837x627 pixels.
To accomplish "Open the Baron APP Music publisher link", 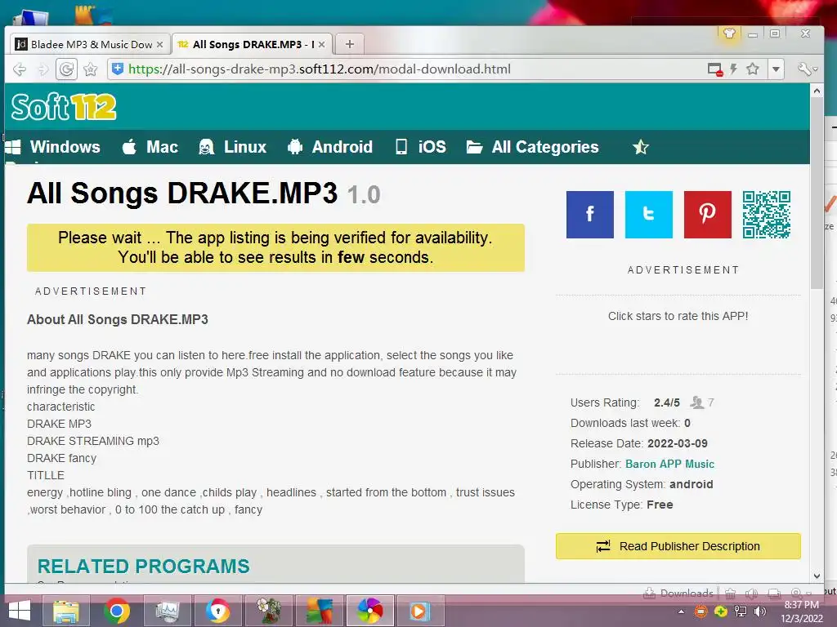I will 669,464.
